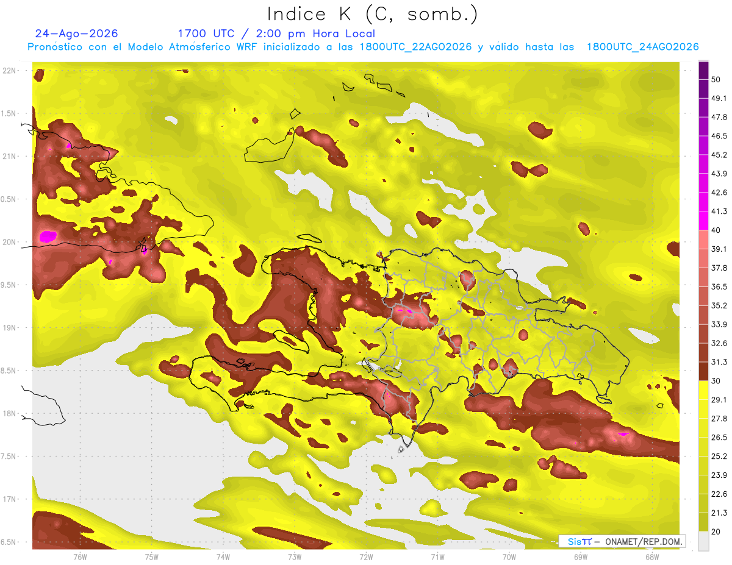Click the legend value "39.1"

point(719,249)
